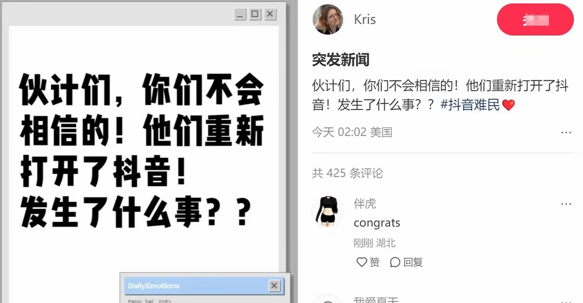Select the Angry option in DailyEmotions

(x=165, y=300)
